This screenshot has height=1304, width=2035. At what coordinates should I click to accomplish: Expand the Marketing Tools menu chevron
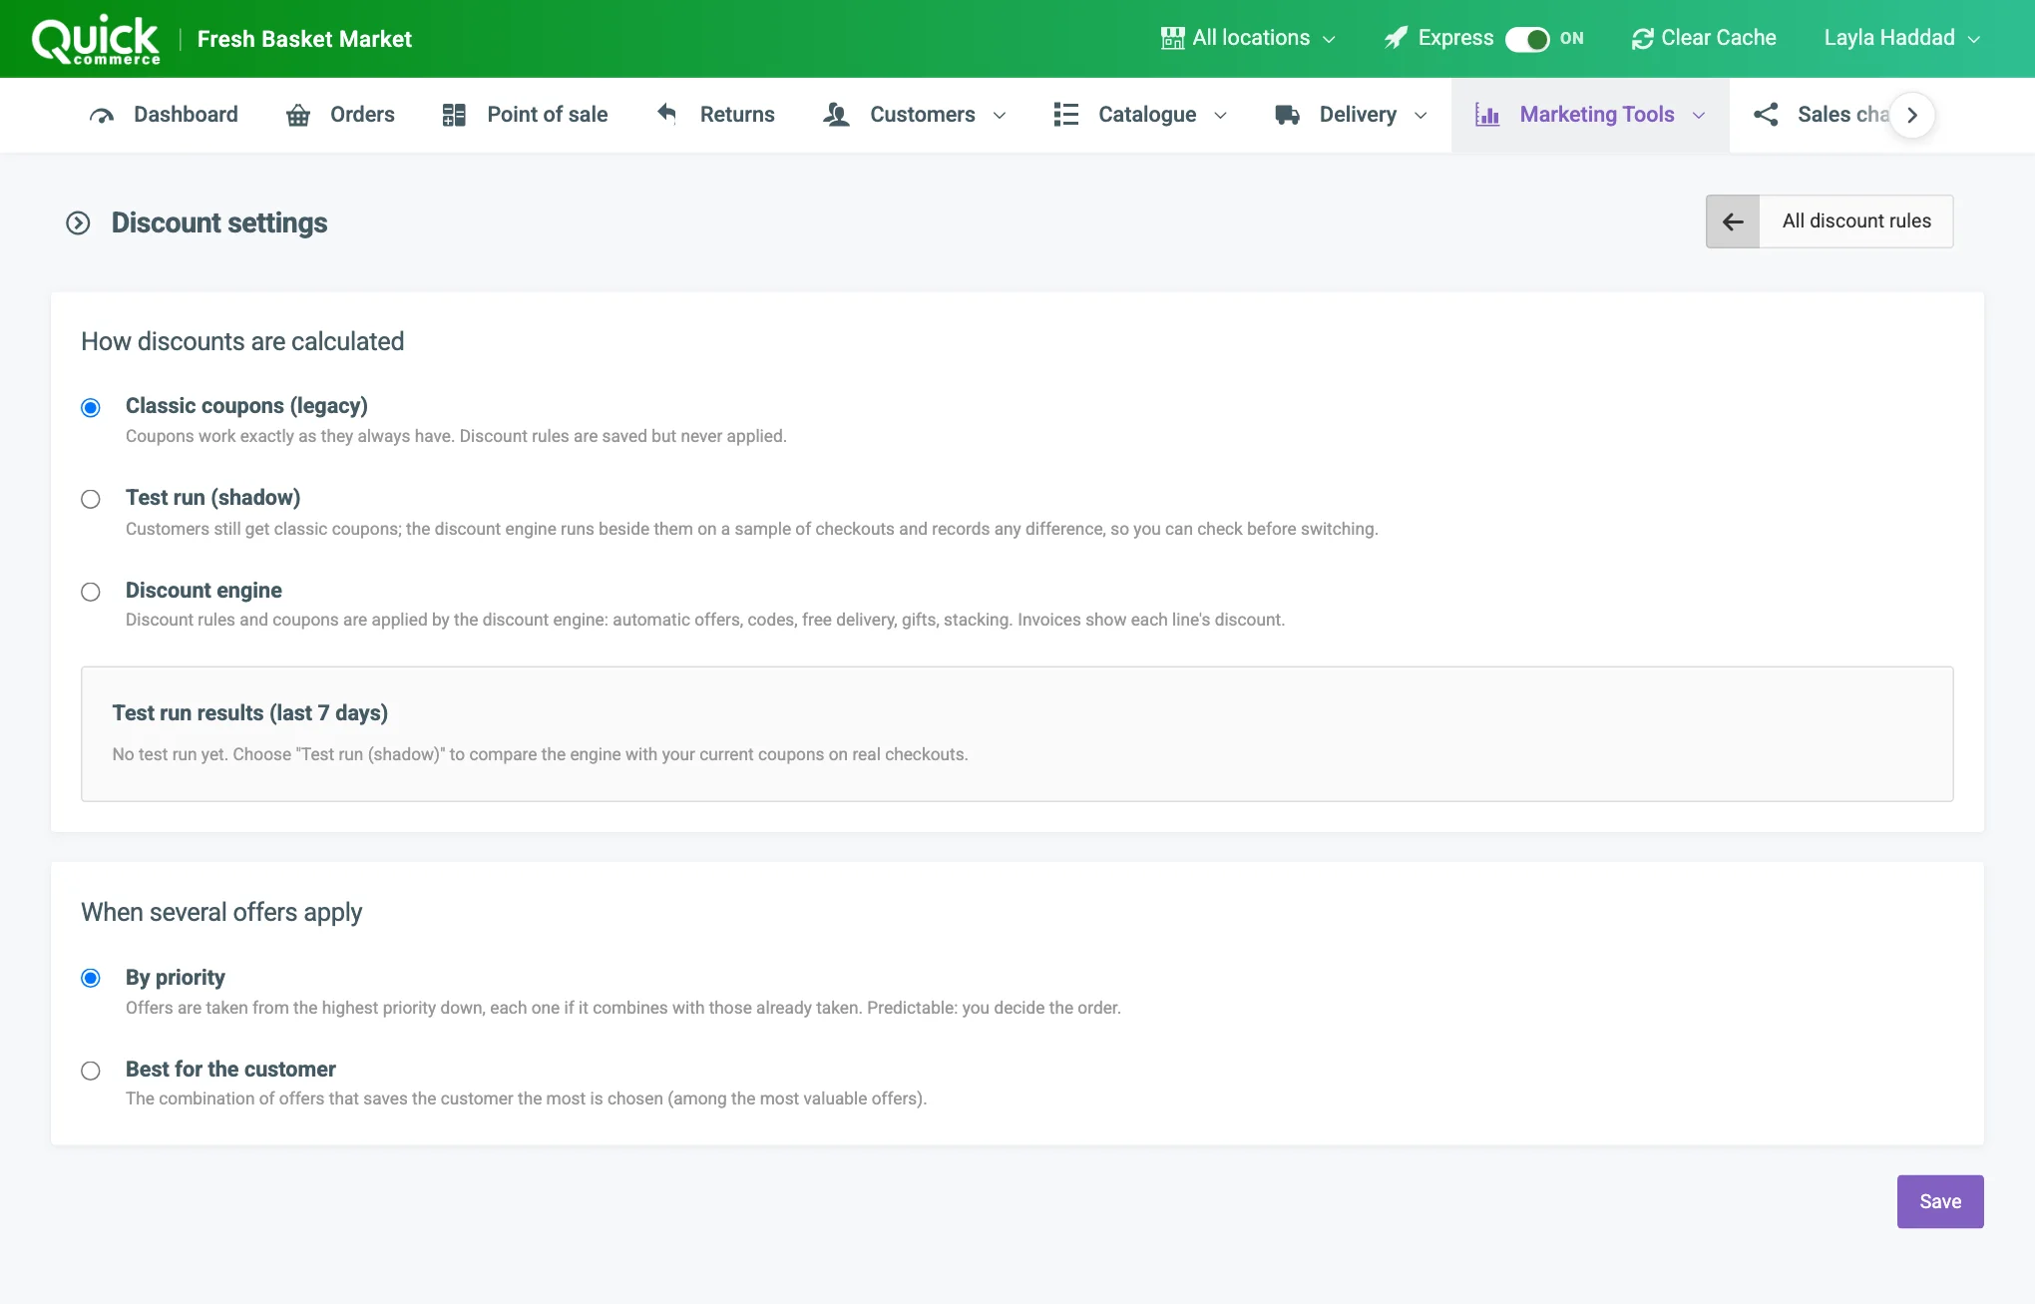[x=1699, y=116]
